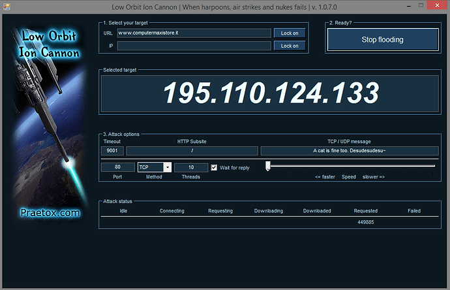Click the Praetox.com text on the banner

(x=50, y=212)
